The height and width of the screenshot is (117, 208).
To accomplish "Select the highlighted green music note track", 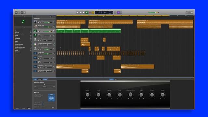I will [x=35, y=31].
